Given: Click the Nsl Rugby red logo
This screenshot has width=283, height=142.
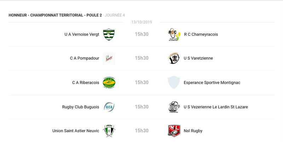Looking at the screenshot, I should [x=174, y=131].
